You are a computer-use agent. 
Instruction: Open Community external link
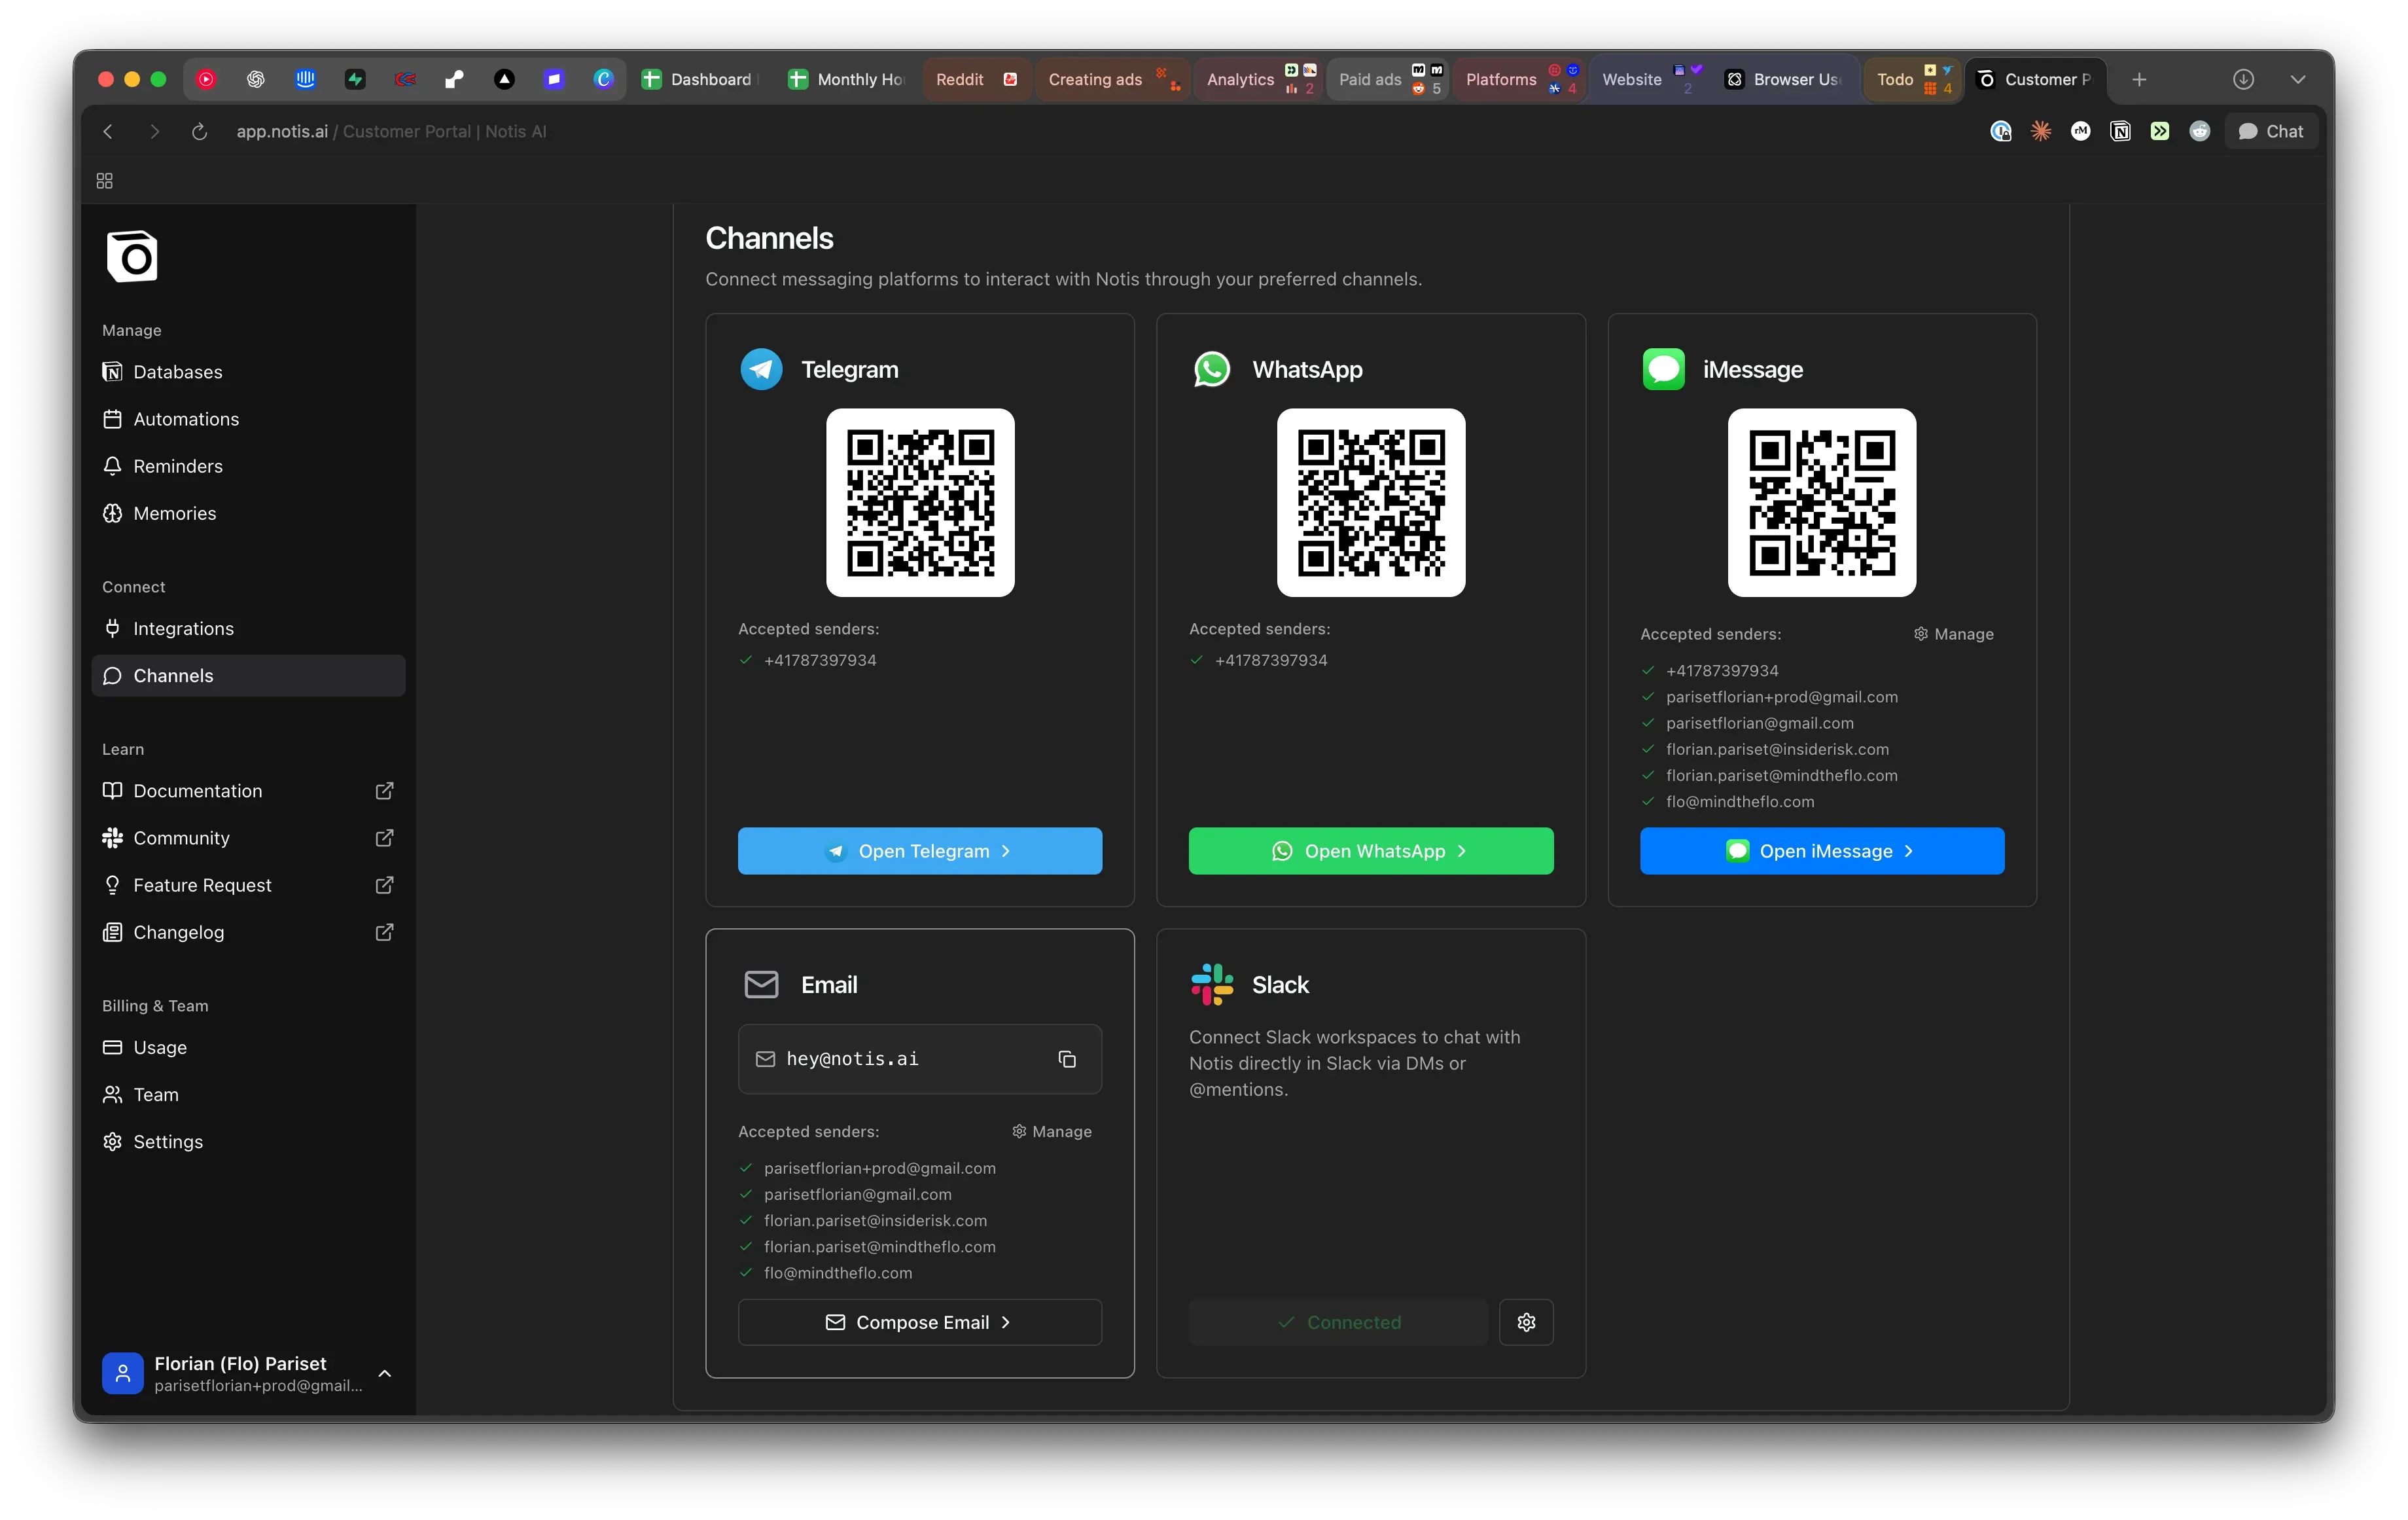click(x=248, y=837)
